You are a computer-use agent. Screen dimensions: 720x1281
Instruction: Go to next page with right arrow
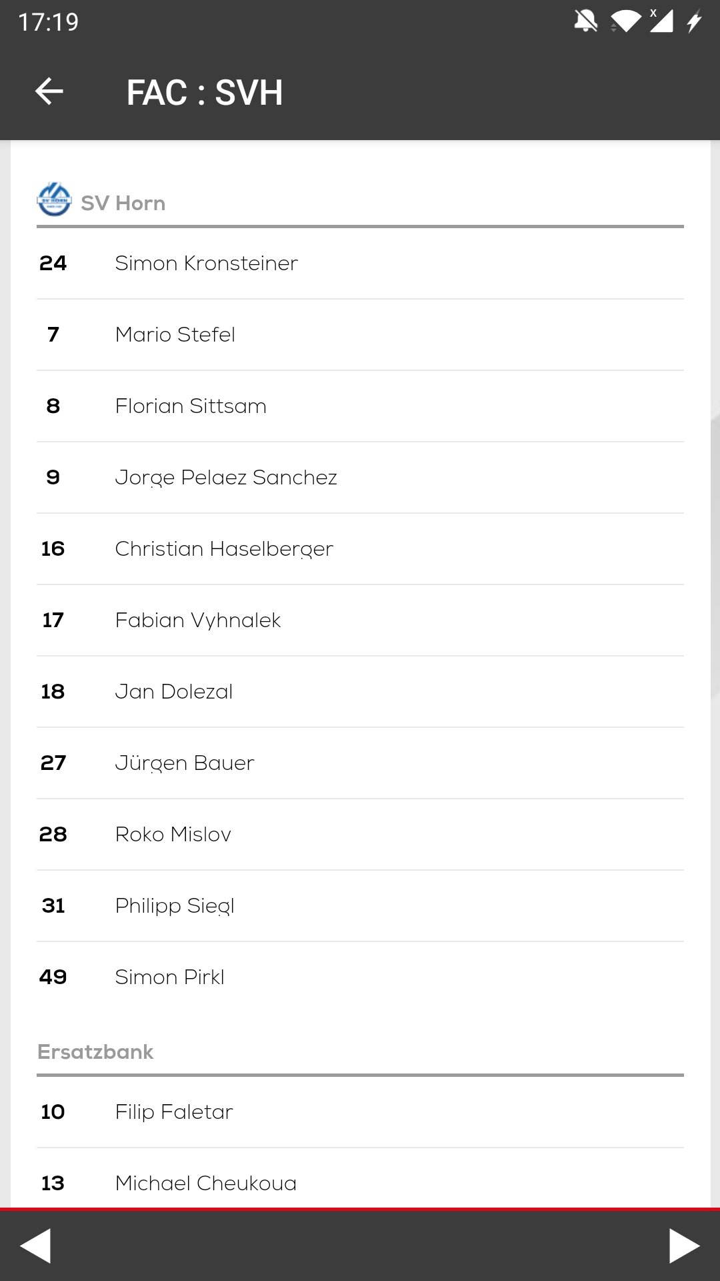[685, 1246]
